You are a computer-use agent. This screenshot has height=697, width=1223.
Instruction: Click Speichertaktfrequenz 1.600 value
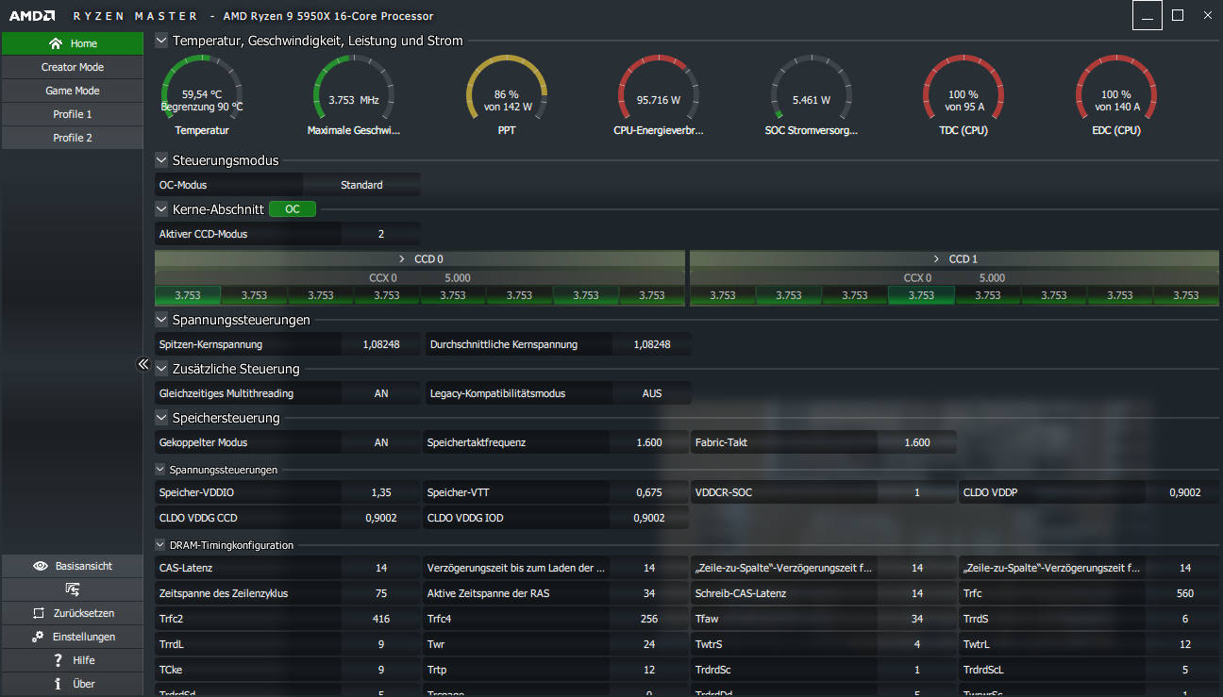coord(649,442)
